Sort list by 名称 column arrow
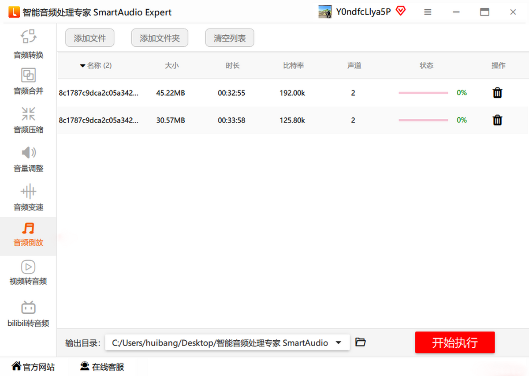 (x=82, y=66)
